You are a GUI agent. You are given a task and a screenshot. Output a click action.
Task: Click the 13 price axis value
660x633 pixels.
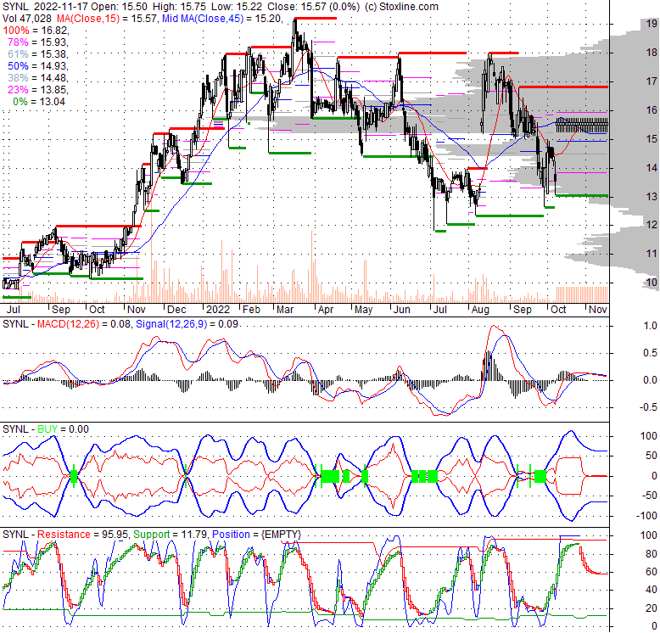652,197
